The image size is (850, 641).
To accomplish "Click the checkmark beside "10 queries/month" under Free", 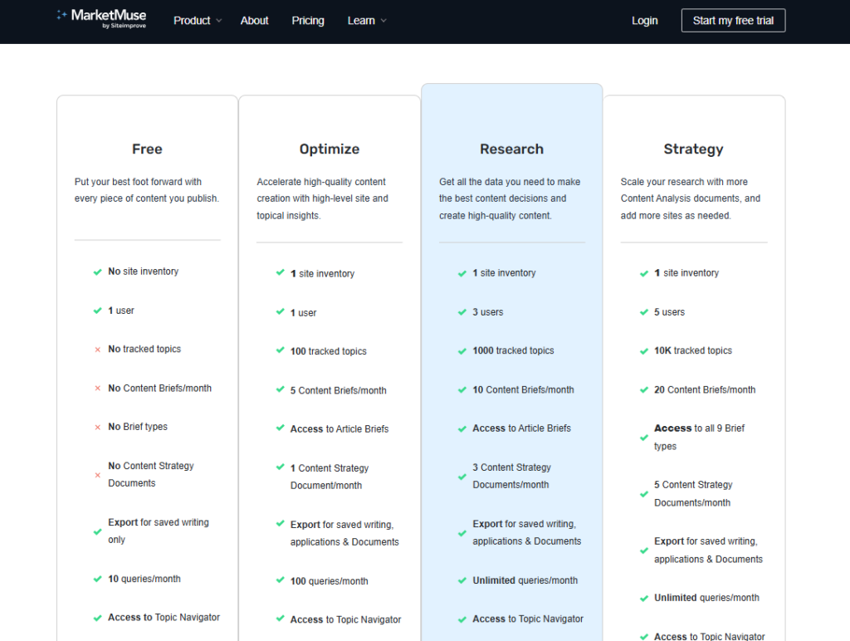I will tap(96, 579).
